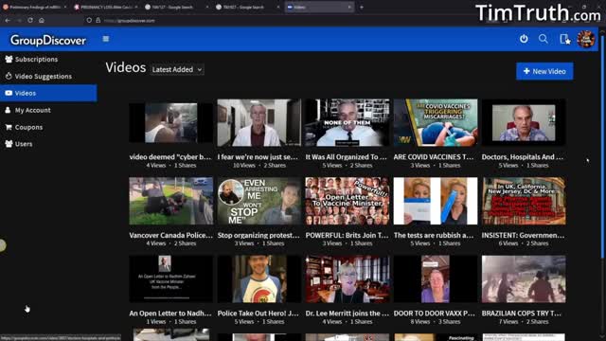Open 'Dr. Lee Merritt joins the...' video link
The height and width of the screenshot is (341, 606).
348,314
